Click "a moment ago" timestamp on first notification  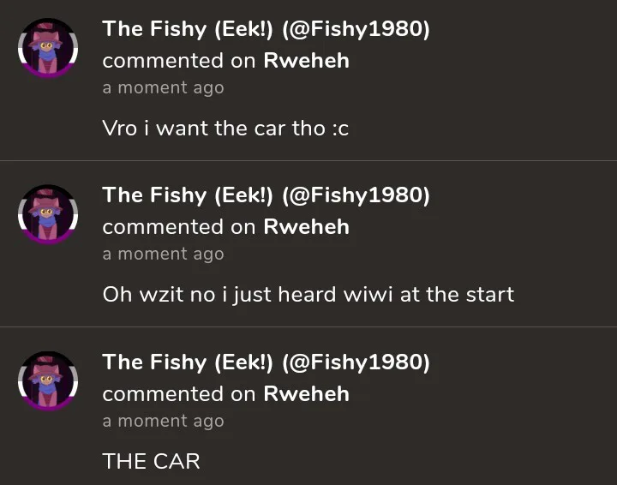164,87
